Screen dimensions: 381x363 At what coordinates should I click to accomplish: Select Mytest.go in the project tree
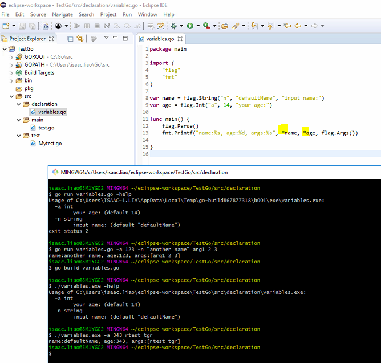(49, 144)
